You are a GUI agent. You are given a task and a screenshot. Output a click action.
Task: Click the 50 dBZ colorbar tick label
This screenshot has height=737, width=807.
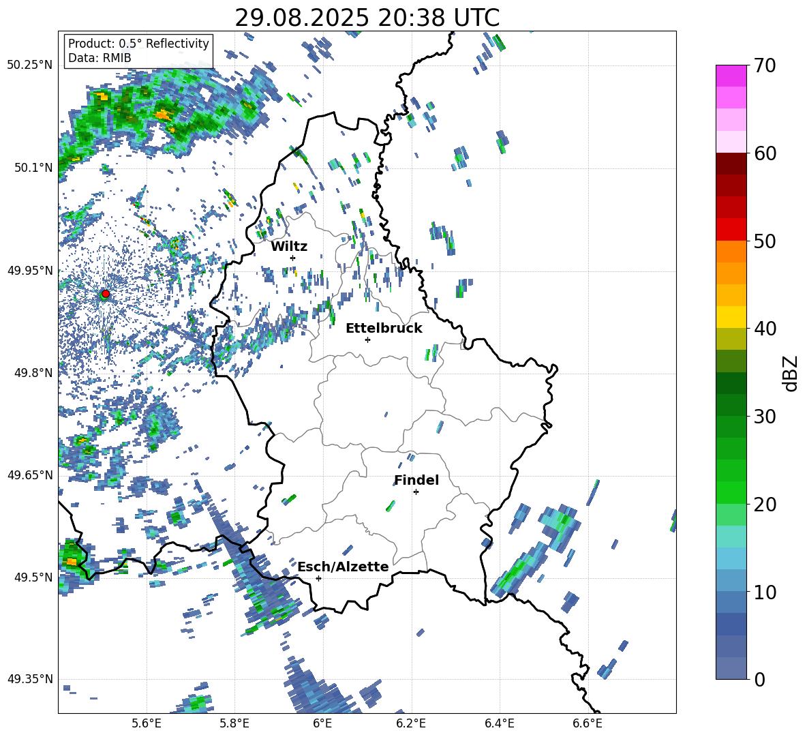tap(764, 241)
